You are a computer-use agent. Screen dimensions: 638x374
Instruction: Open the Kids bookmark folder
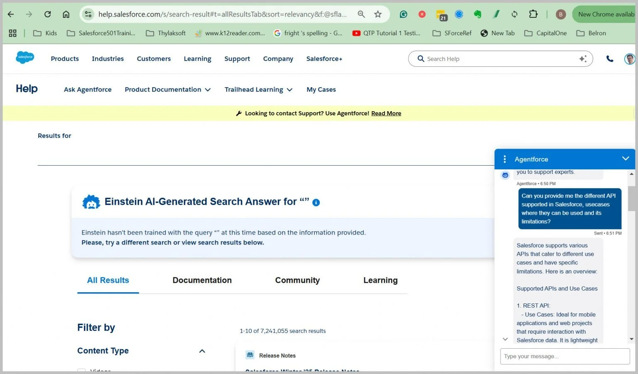[x=45, y=33]
